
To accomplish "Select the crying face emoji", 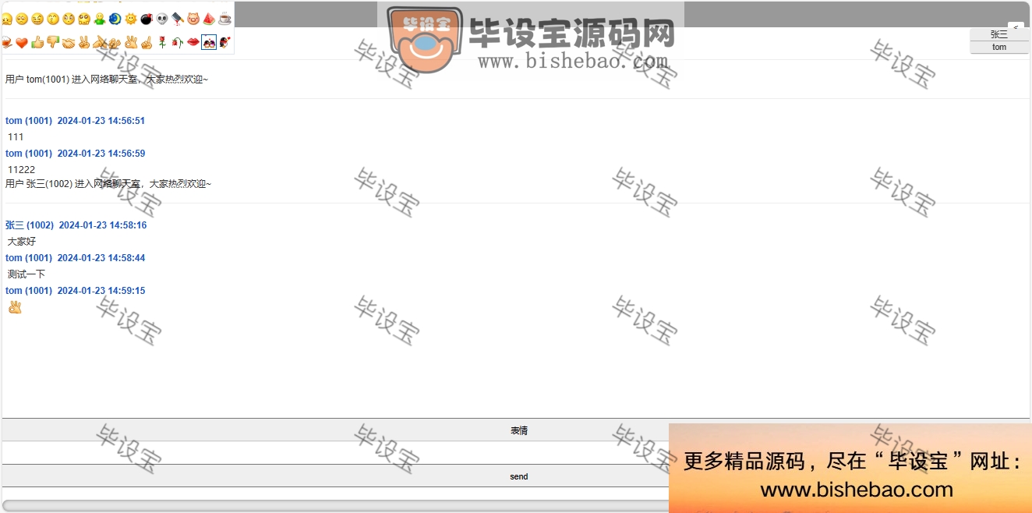I will pos(6,19).
